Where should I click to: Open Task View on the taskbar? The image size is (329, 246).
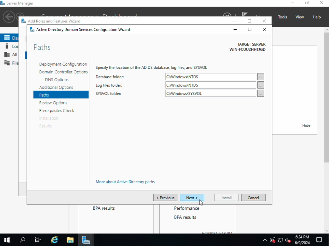(x=38, y=240)
